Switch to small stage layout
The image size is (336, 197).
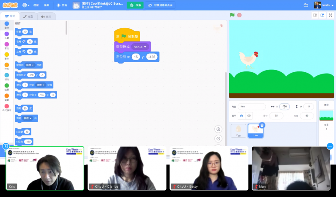click(315, 15)
